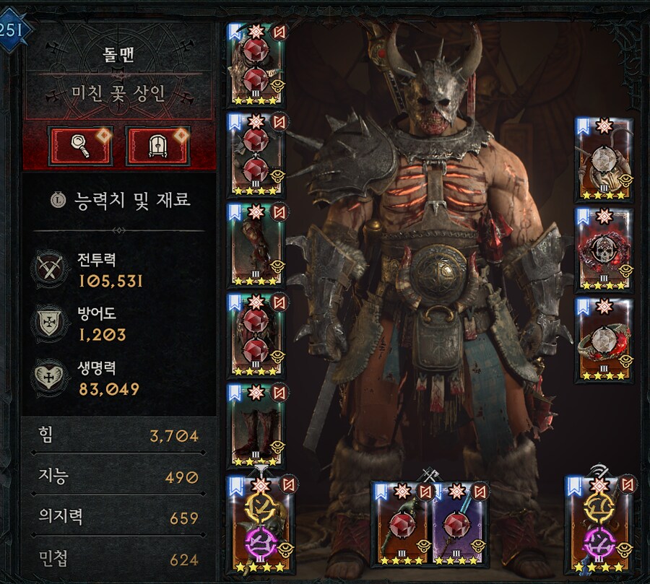Click the shield 방어도 icon
This screenshot has height=584, width=650.
(x=50, y=323)
